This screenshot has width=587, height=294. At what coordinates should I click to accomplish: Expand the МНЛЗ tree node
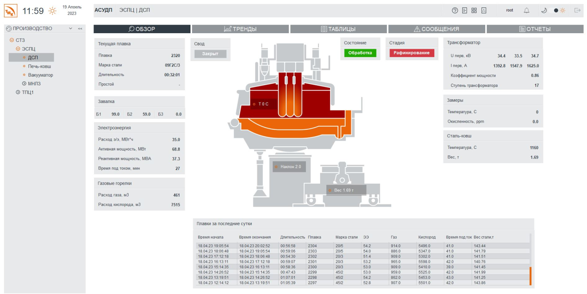pos(24,84)
